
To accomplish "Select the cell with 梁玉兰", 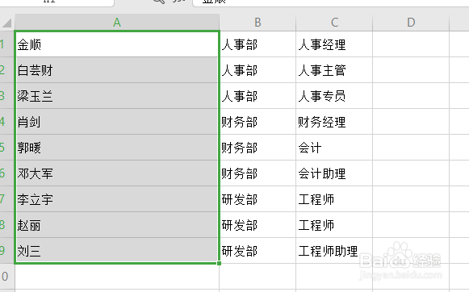I will (117, 96).
